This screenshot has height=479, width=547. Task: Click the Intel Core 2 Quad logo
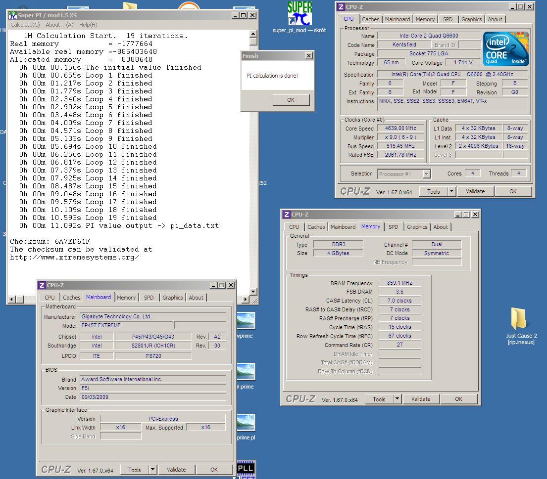coord(506,49)
